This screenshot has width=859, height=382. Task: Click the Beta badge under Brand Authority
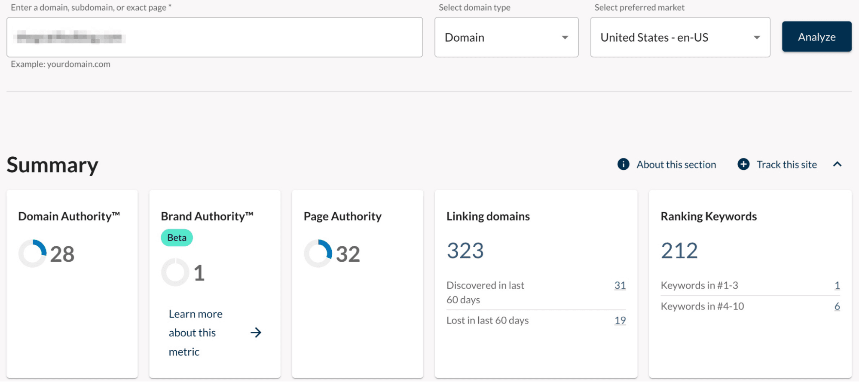(x=177, y=238)
